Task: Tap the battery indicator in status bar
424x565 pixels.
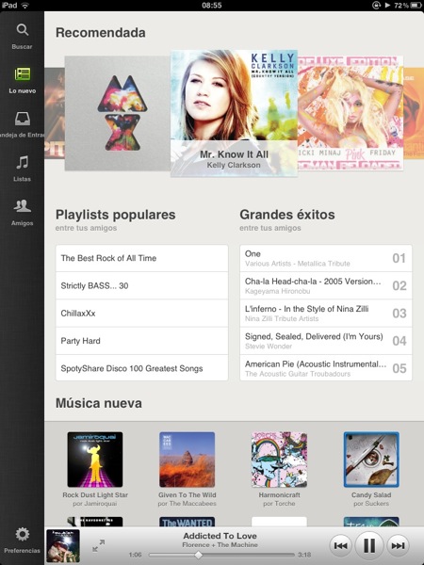Action: click(416, 5)
